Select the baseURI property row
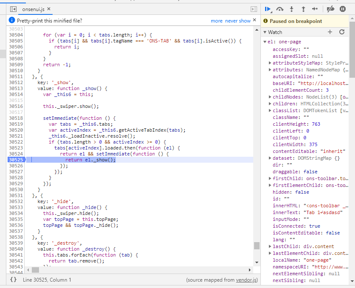Image resolution: width=355 pixels, height=288 pixels. pos(310,83)
